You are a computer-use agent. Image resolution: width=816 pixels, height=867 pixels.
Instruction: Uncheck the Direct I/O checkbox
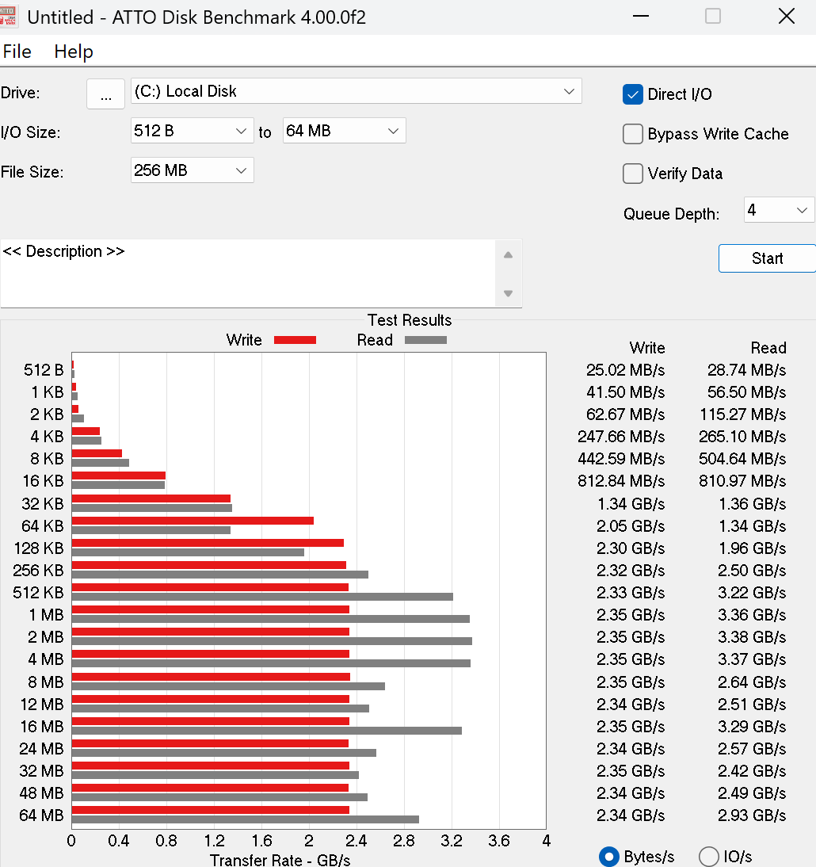(632, 94)
